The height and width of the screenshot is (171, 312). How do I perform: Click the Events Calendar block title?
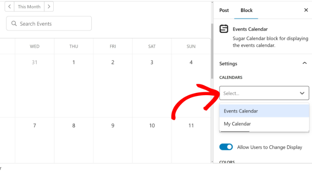[250, 29]
